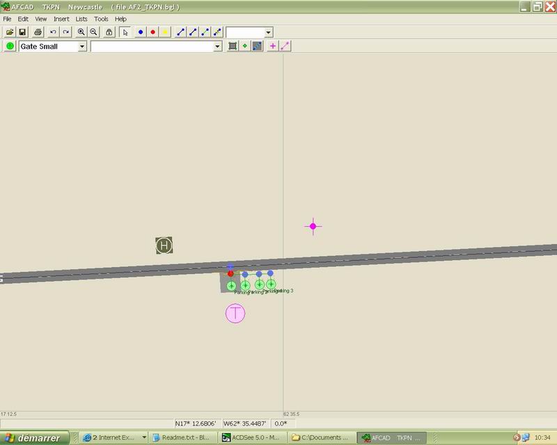Image resolution: width=557 pixels, height=445 pixels.
Task: Select the blue node tool
Action: (141, 32)
